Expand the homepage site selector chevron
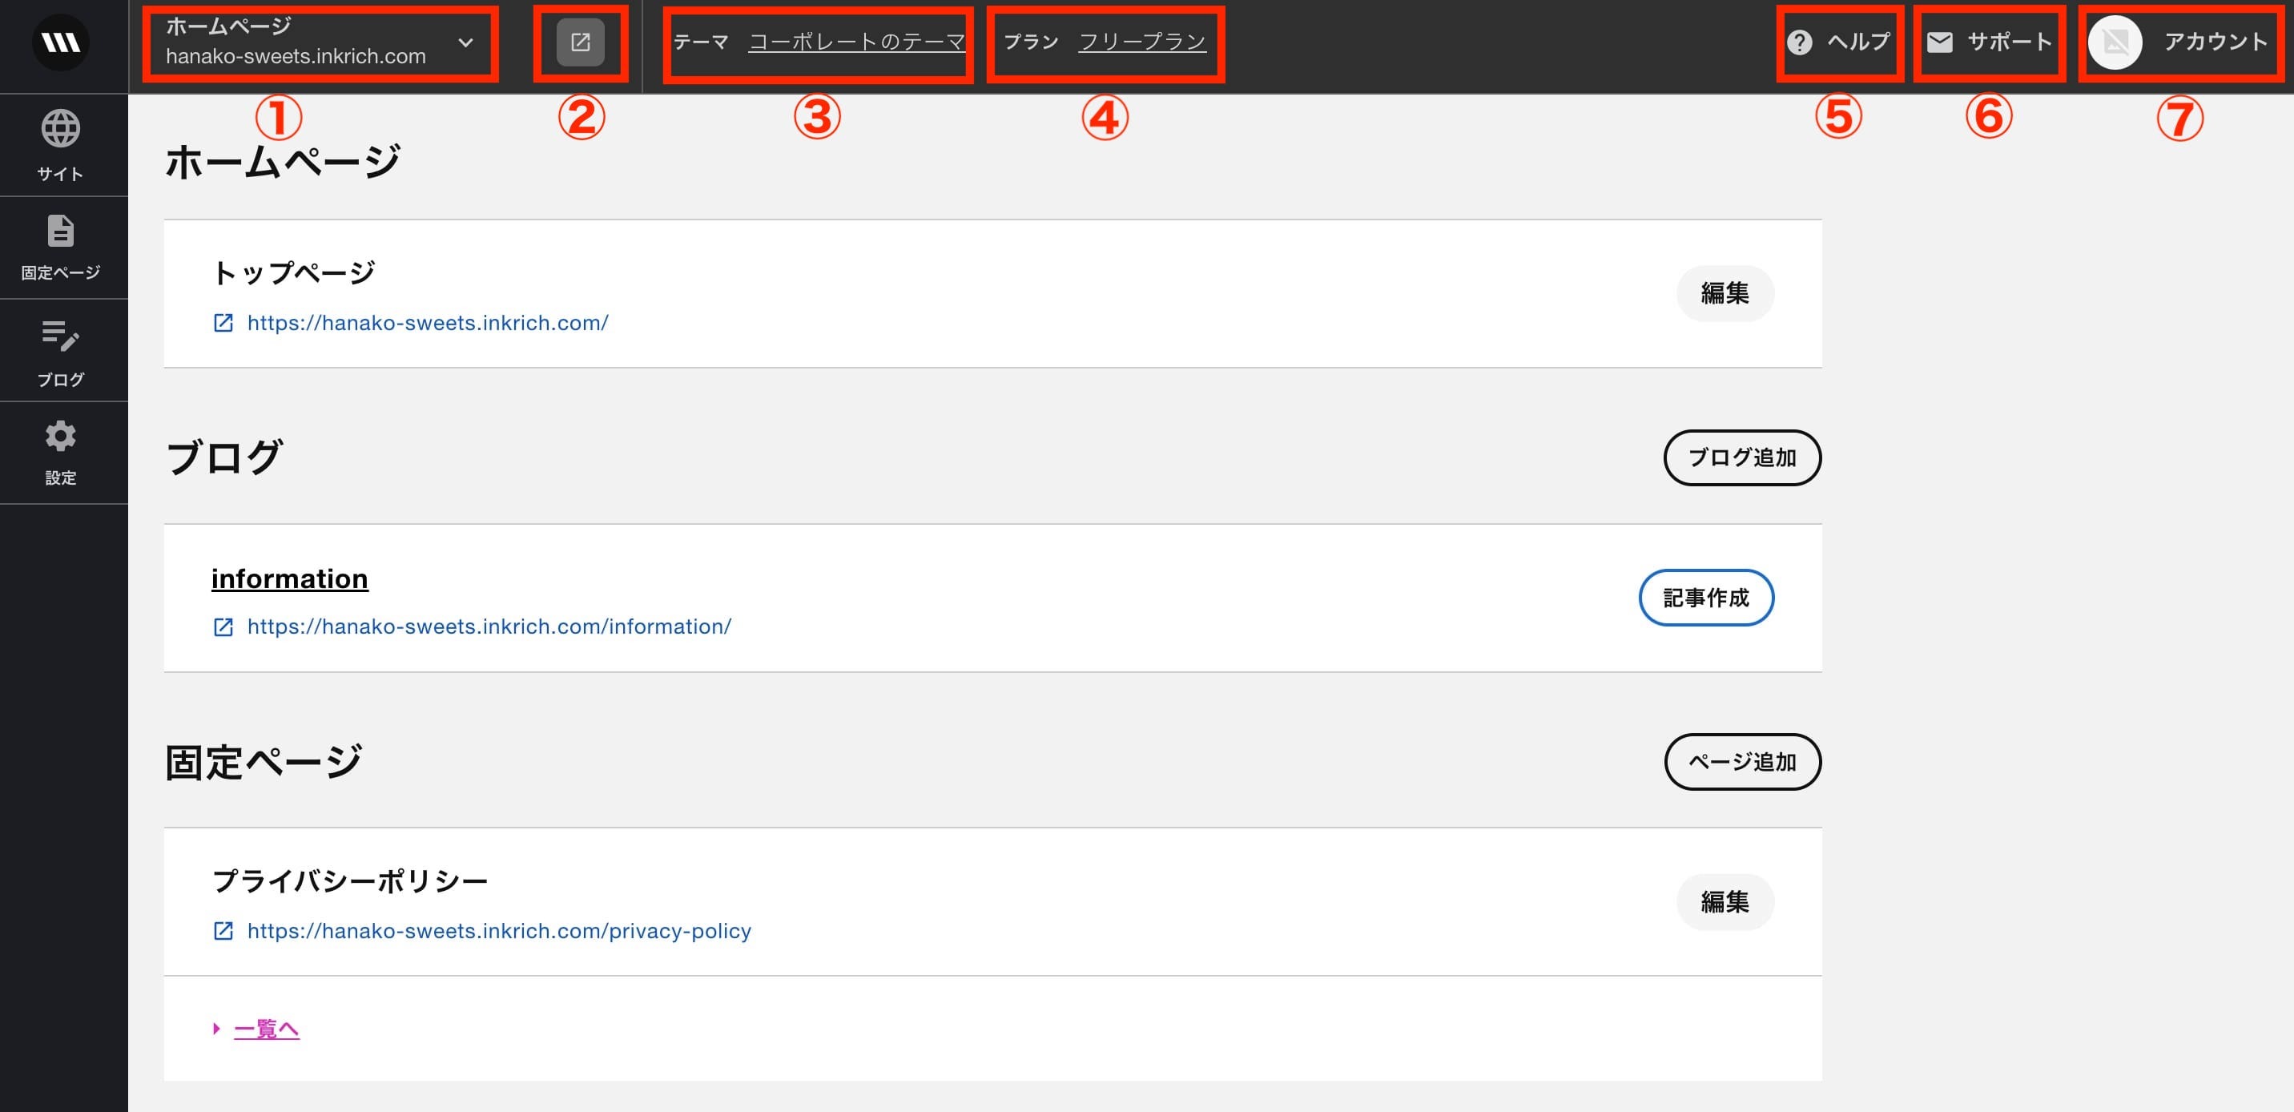 [x=465, y=42]
